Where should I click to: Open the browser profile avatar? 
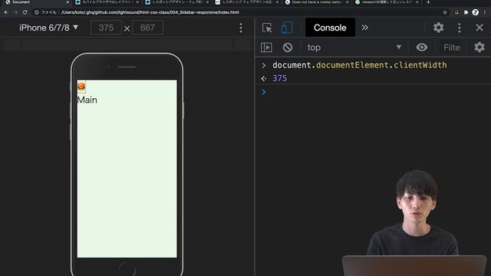pos(476,12)
